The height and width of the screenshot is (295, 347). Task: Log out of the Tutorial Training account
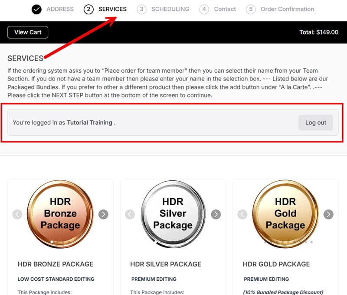(316, 122)
